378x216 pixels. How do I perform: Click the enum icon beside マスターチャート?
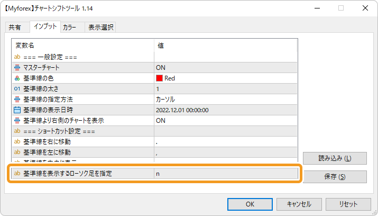pyautogui.click(x=17, y=68)
